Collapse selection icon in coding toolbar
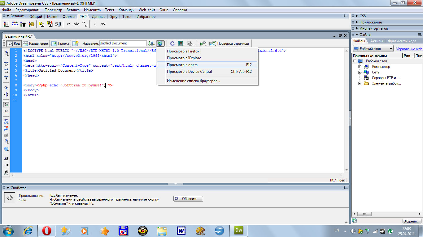Image resolution: width=423 pixels, height=237 pixels. click(6, 71)
